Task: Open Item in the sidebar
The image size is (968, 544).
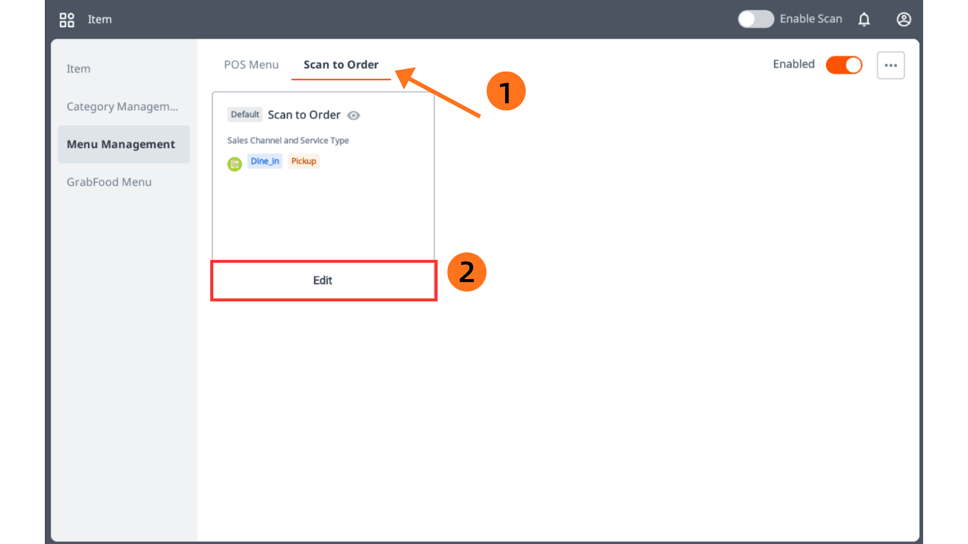Action: click(x=79, y=69)
